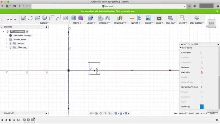Click the Joint assemble icon
The image size is (220, 124).
(108, 18)
